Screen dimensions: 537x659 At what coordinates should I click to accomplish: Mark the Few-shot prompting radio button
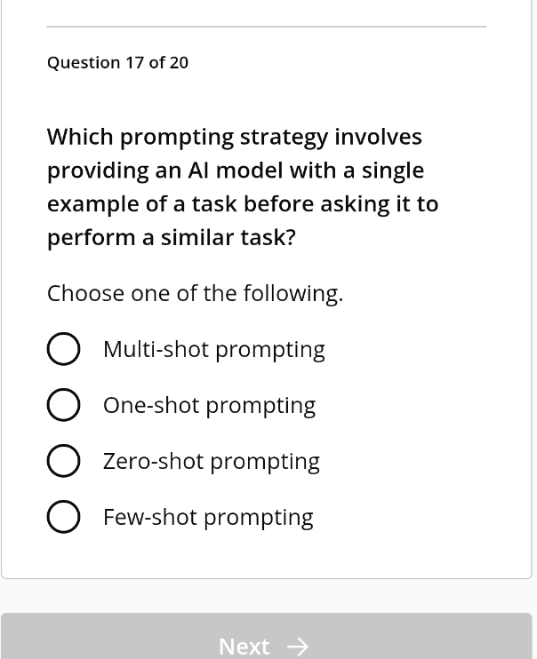[63, 518]
